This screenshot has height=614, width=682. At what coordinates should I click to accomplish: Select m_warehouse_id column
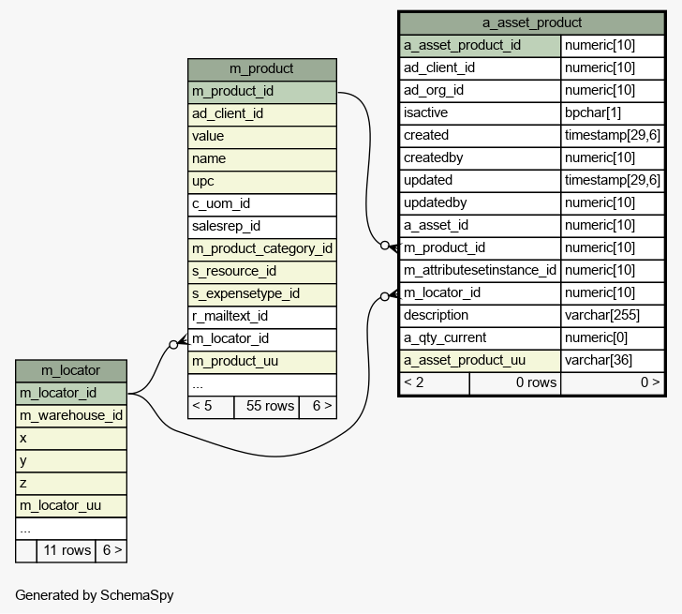71,416
